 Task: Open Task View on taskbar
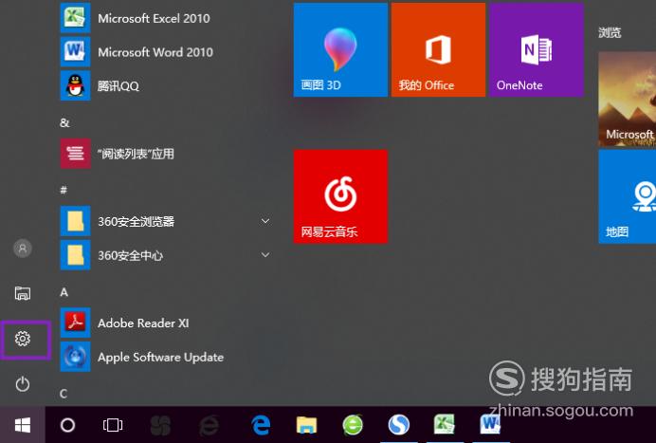(113, 425)
